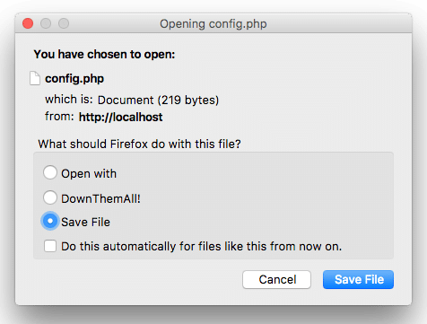Click the "Opening config.php" title bar text
427x324 pixels.
tap(213, 23)
